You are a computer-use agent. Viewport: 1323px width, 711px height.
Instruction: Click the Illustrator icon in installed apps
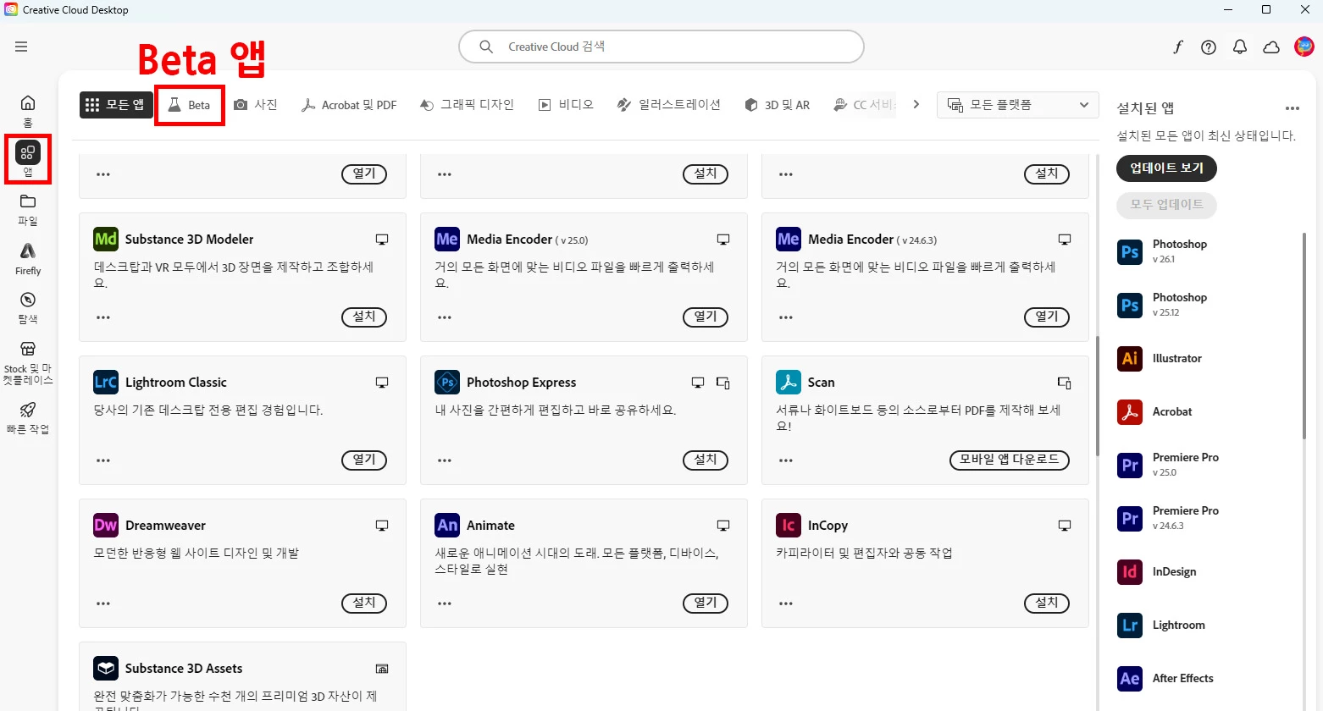[1130, 359]
